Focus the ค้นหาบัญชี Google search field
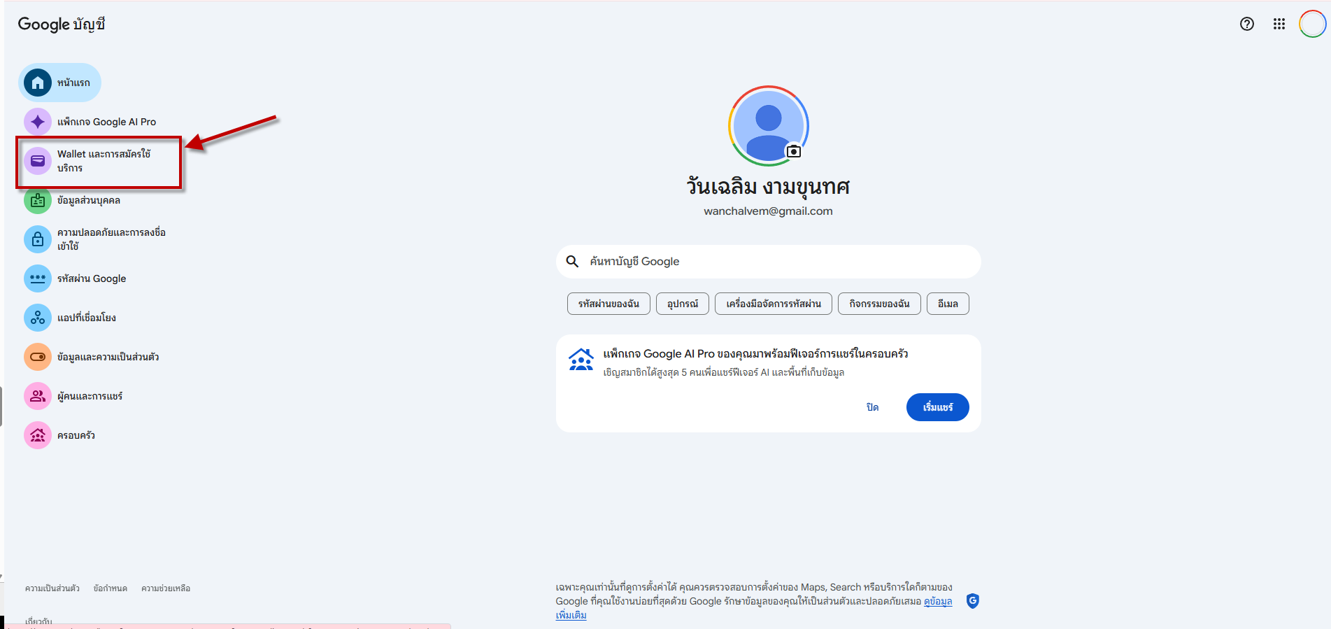This screenshot has width=1331, height=629. [x=769, y=262]
